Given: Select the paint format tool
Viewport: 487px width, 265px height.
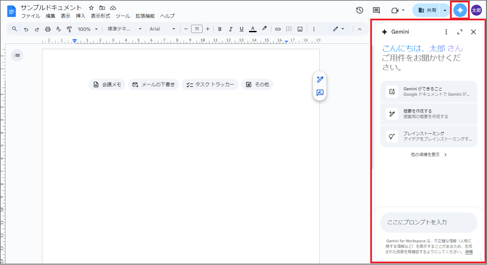Looking at the screenshot, I should [69, 29].
